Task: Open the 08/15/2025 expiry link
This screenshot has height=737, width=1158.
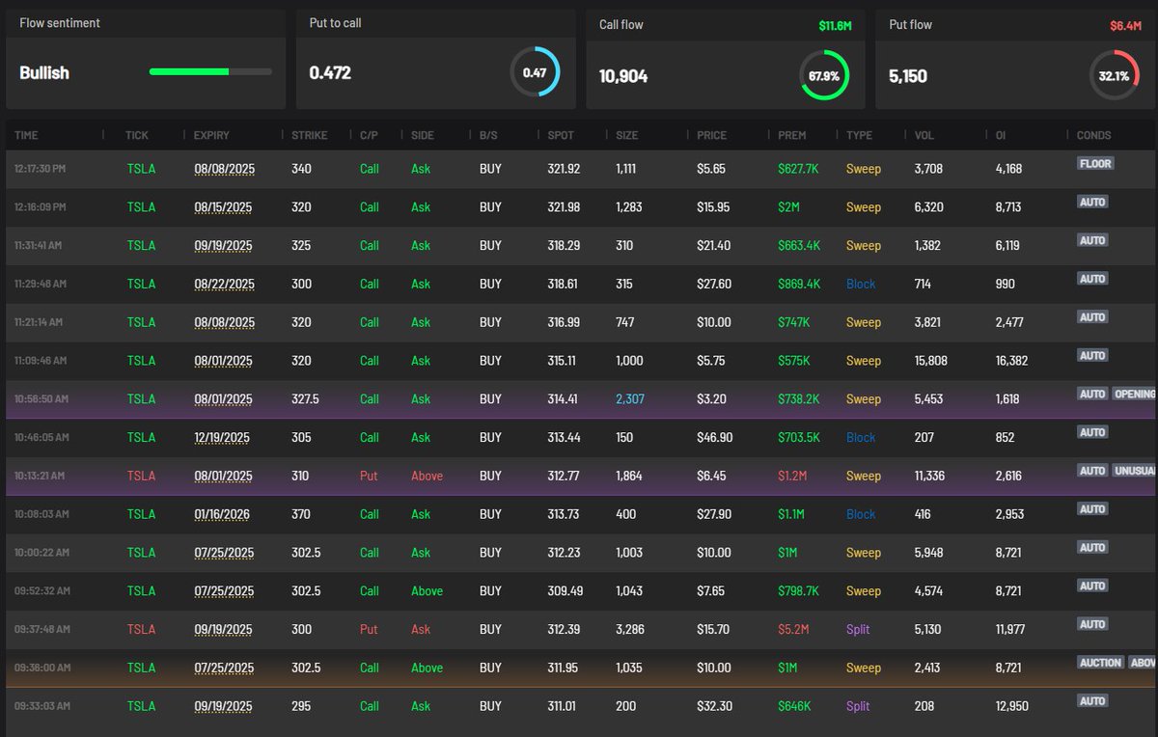Action: pos(223,207)
